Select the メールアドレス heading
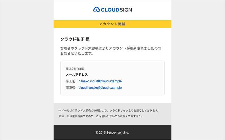 77,75
